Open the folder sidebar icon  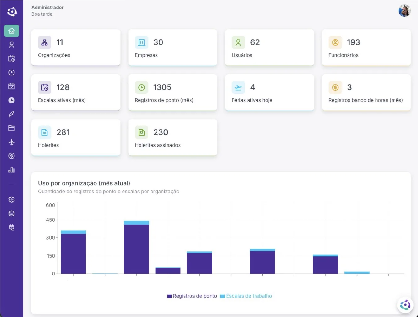tap(12, 128)
